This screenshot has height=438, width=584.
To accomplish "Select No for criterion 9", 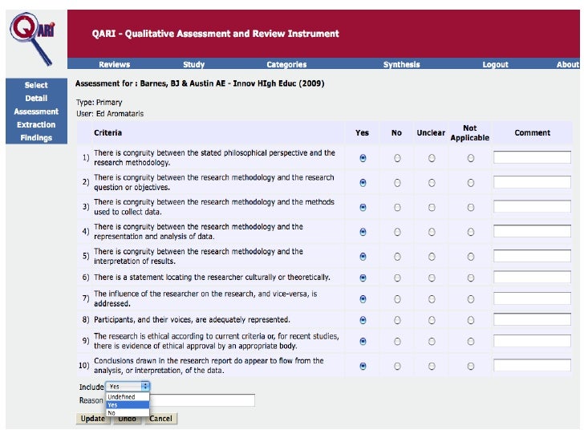I will 397,342.
